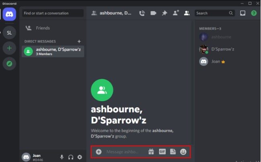
Task: Click ashbourne's avatar in members list
Action: coord(204,37)
